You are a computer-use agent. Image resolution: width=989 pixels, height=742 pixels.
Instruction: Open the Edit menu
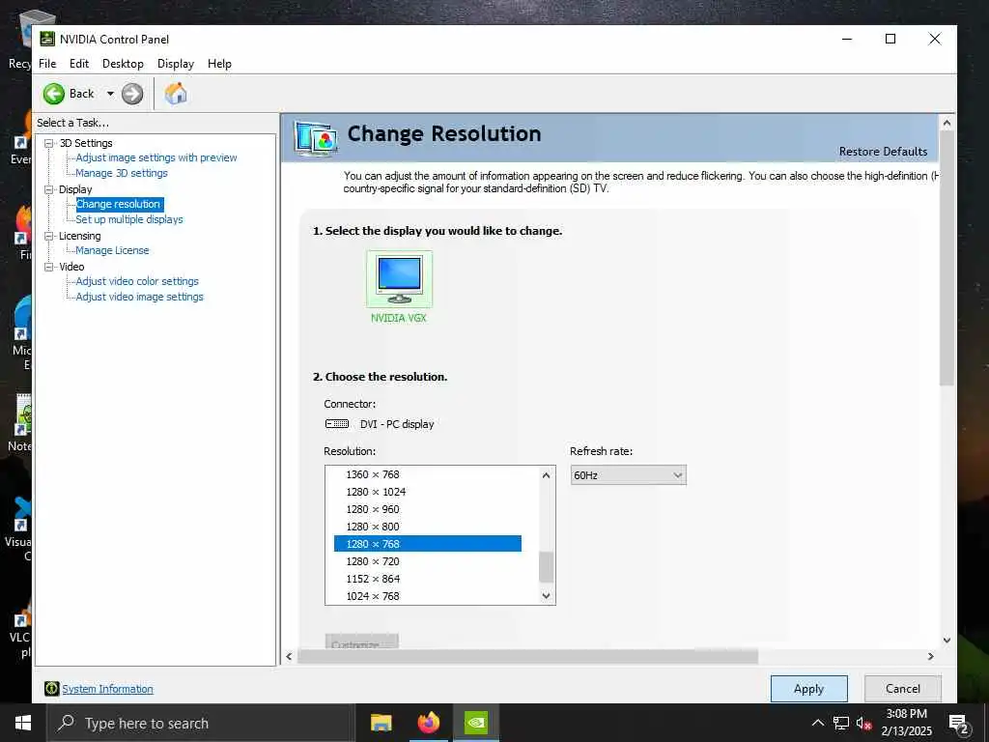coord(79,64)
